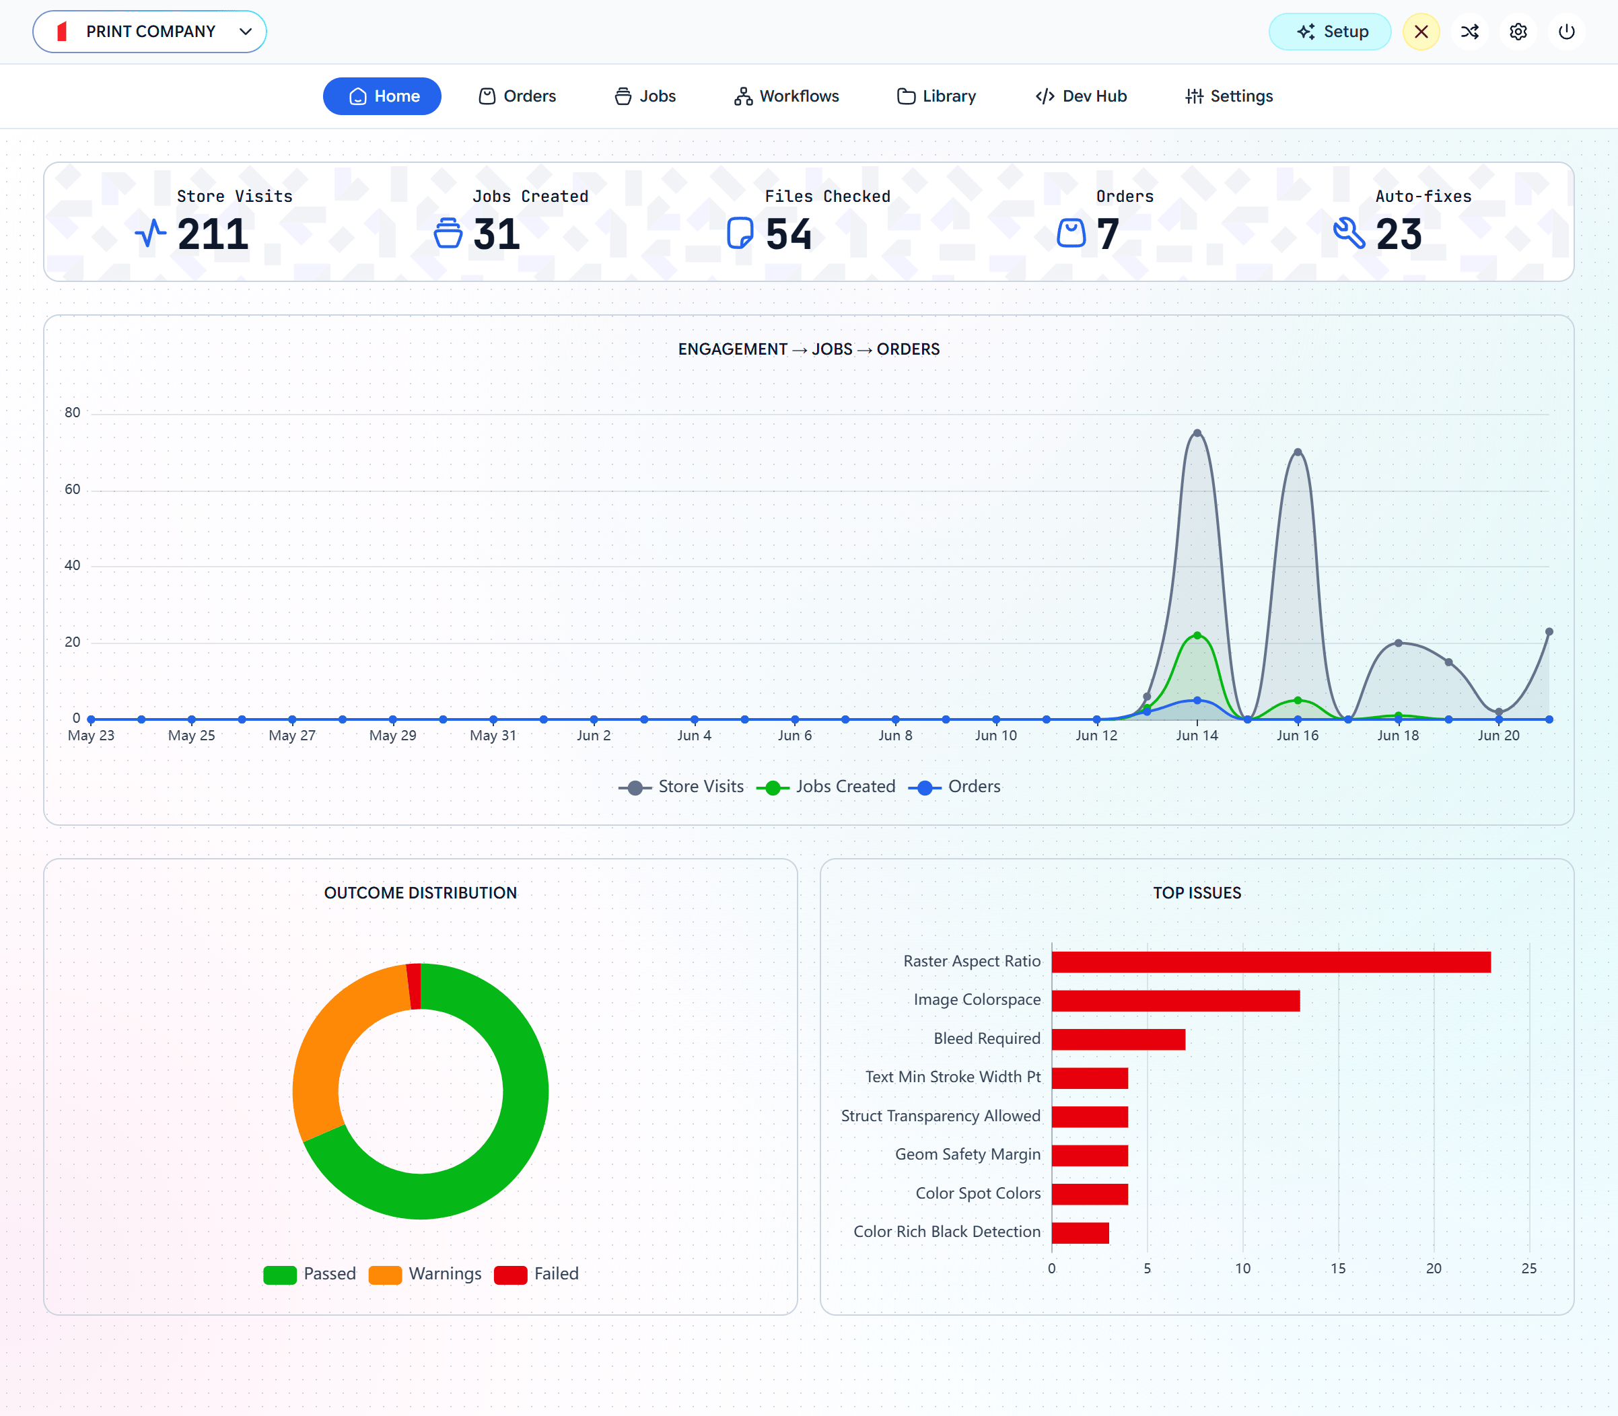Screen dimensions: 1618x1416
Task: Switch to the Jobs tab
Action: tap(645, 96)
